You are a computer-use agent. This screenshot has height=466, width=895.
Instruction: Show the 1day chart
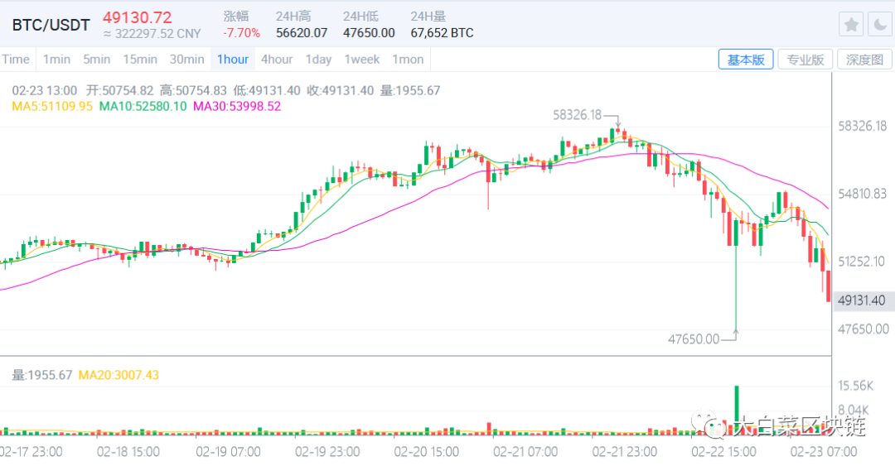(319, 59)
